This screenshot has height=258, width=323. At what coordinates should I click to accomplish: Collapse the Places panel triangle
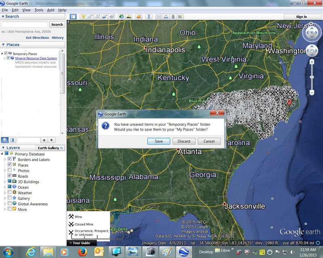click(x=3, y=45)
